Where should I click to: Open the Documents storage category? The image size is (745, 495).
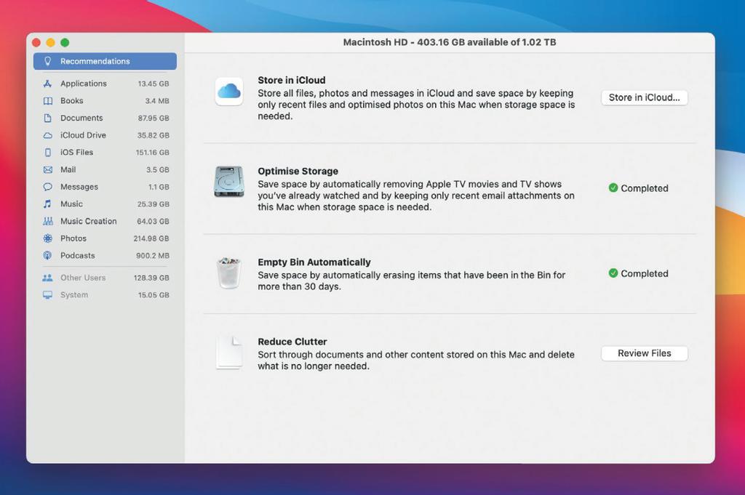105,118
